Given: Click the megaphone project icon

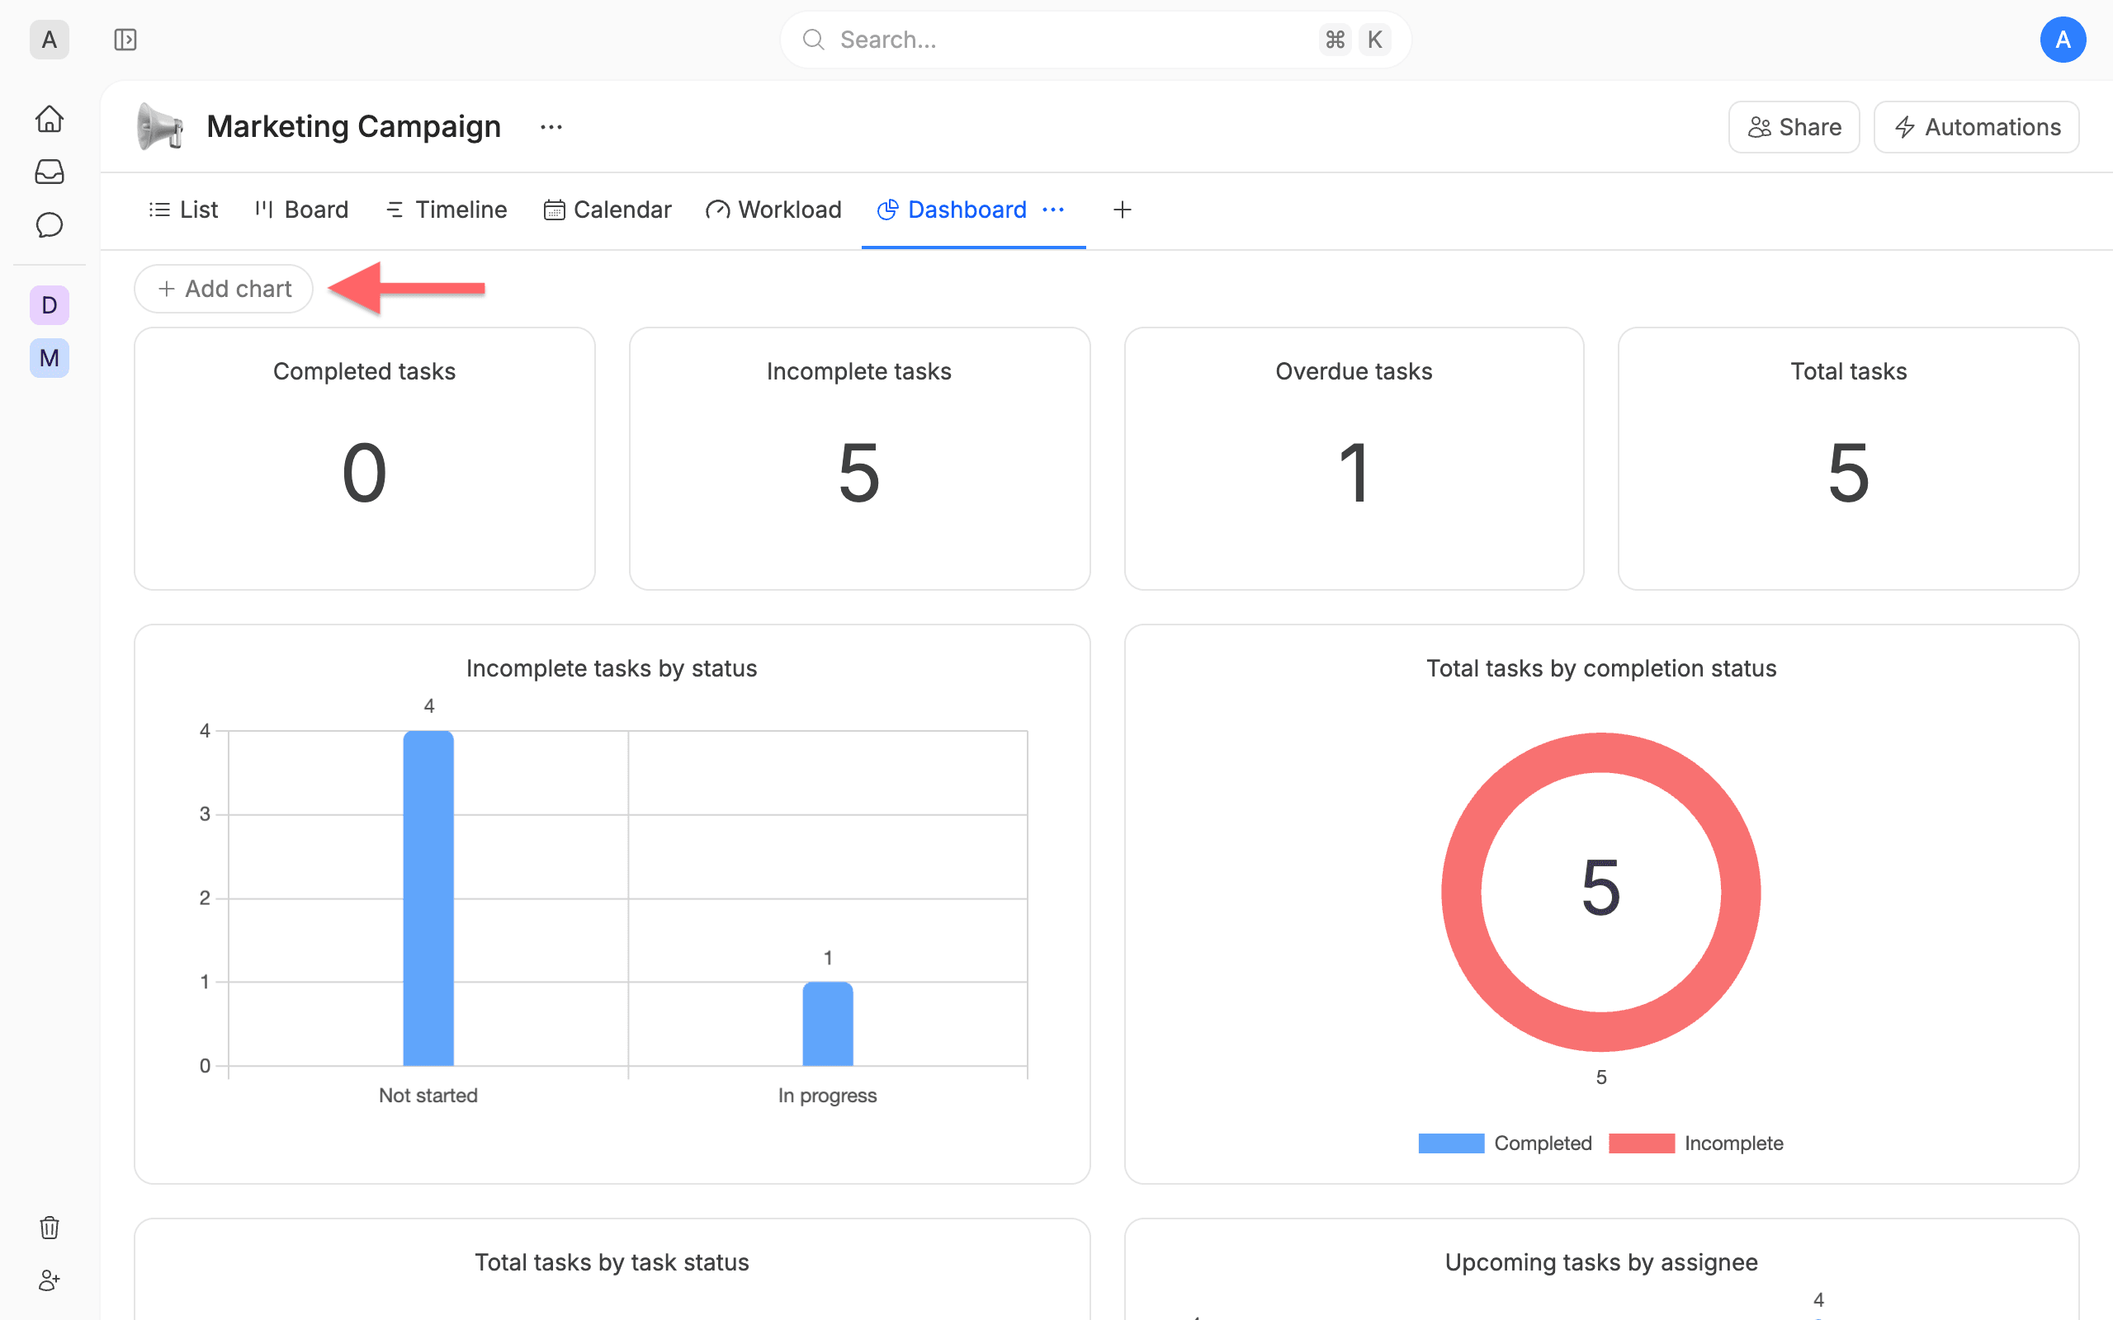Looking at the screenshot, I should coord(160,126).
